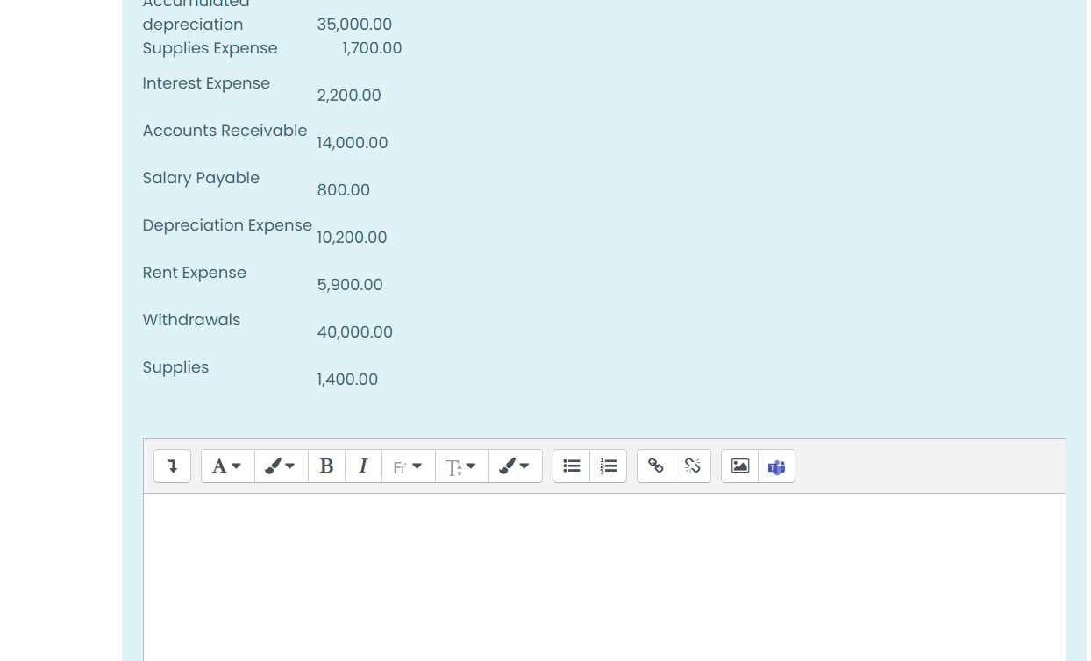Insert an unordered bullet list

[x=572, y=466]
